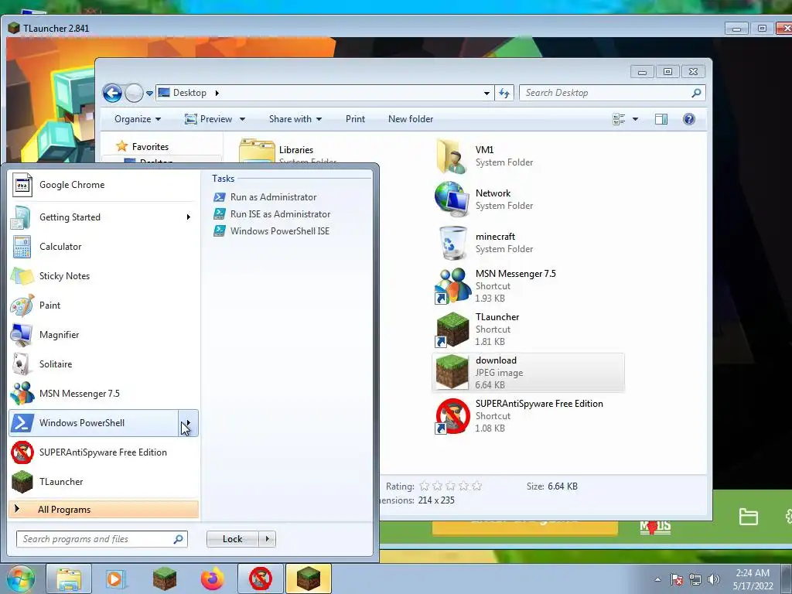This screenshot has width=792, height=594.
Task: Start Solitaire from Start menu
Action: (x=104, y=364)
